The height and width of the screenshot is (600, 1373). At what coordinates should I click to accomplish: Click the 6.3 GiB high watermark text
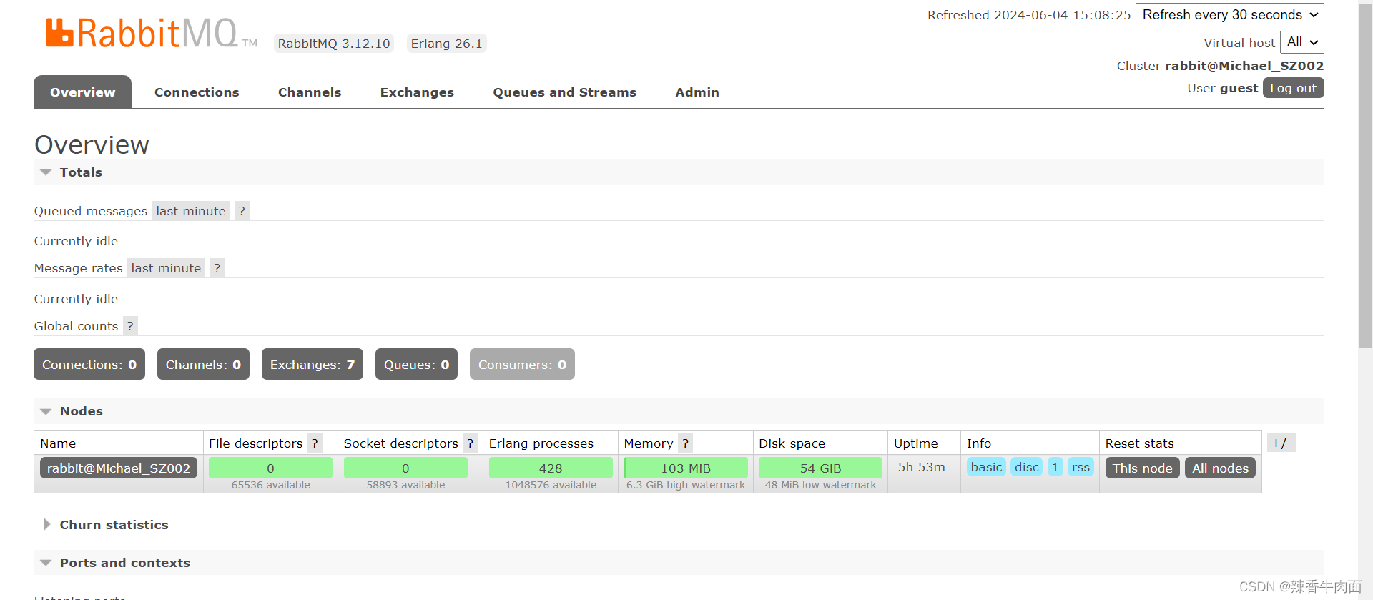tap(686, 485)
